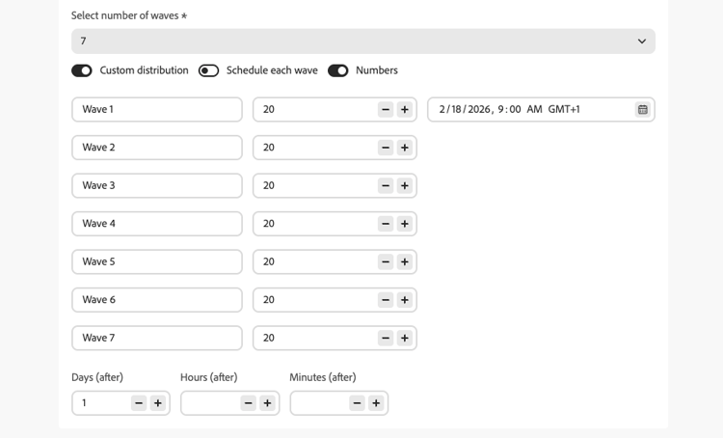Disable the Custom distribution toggle

[82, 70]
